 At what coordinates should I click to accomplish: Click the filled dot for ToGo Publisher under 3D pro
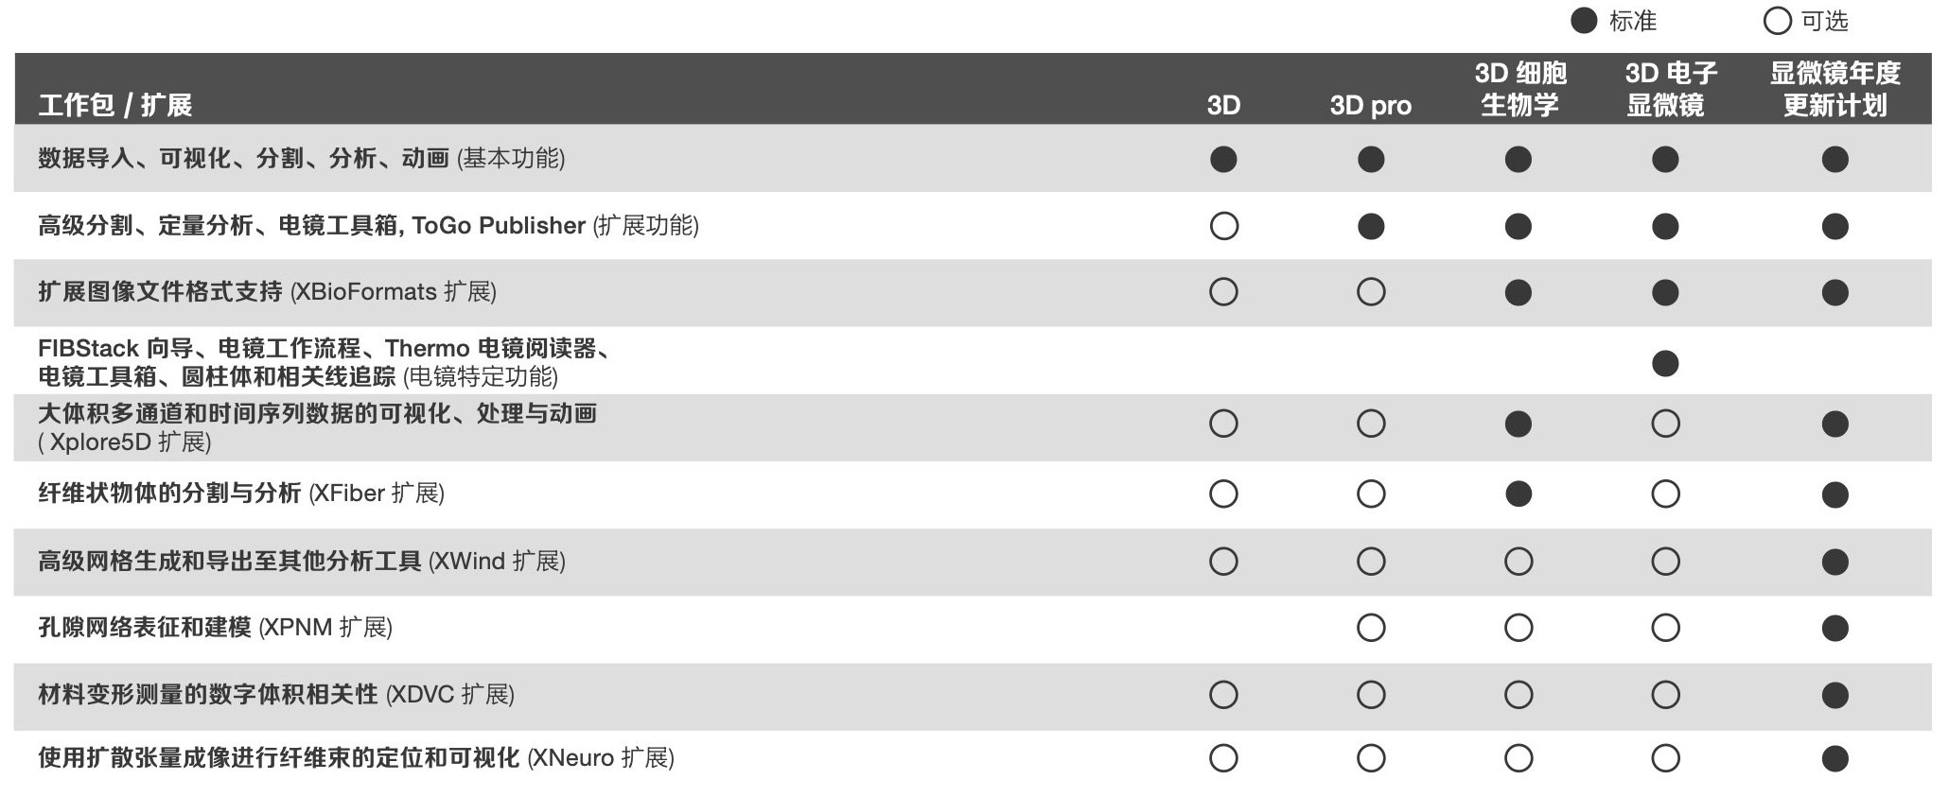pos(1371,226)
